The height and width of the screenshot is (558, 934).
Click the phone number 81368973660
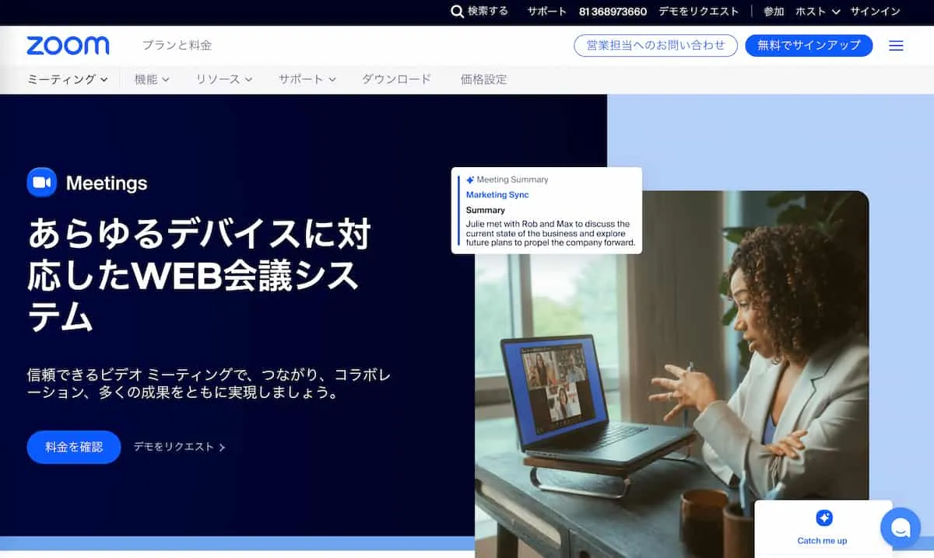613,12
